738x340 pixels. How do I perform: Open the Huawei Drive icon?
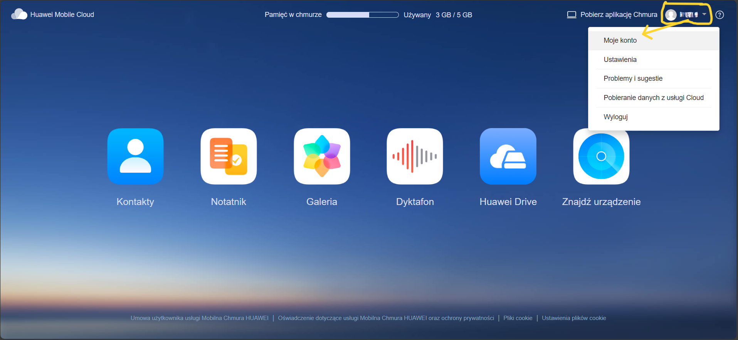pyautogui.click(x=508, y=156)
